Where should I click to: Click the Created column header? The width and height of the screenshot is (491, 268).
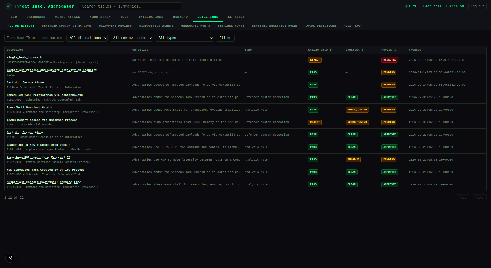(x=415, y=50)
